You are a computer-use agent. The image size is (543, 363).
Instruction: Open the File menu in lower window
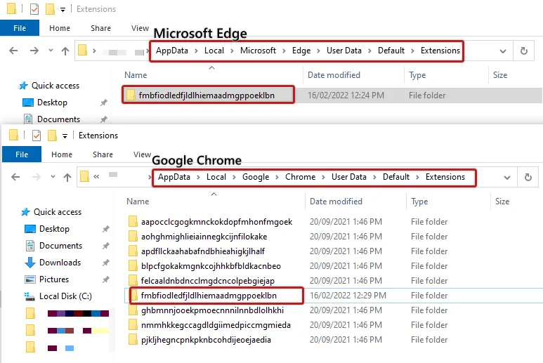pos(22,154)
